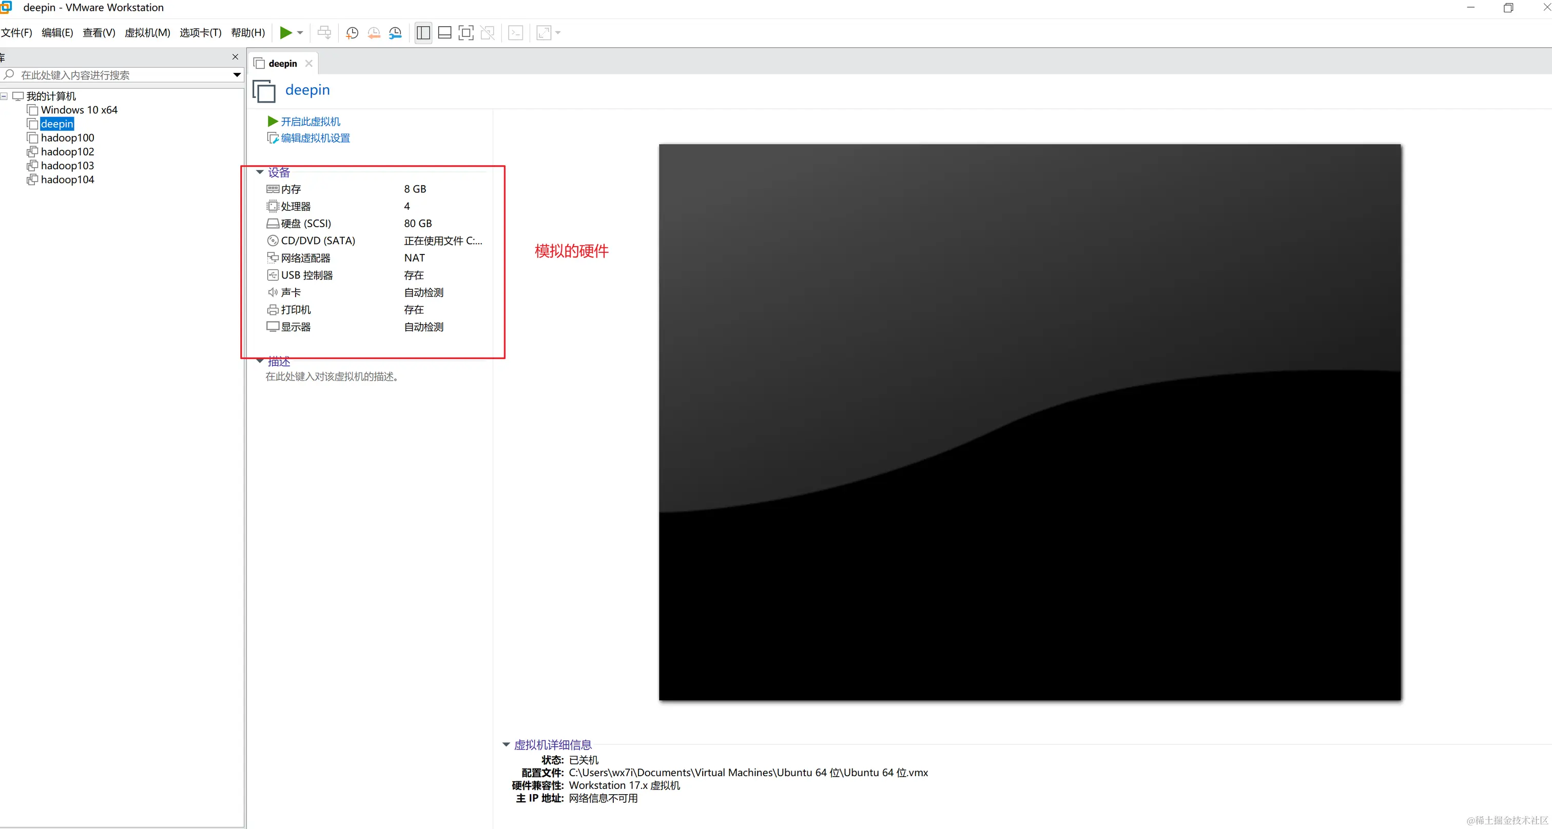Toggle the thumbnail bar icon
This screenshot has width=1552, height=829.
pyautogui.click(x=444, y=32)
